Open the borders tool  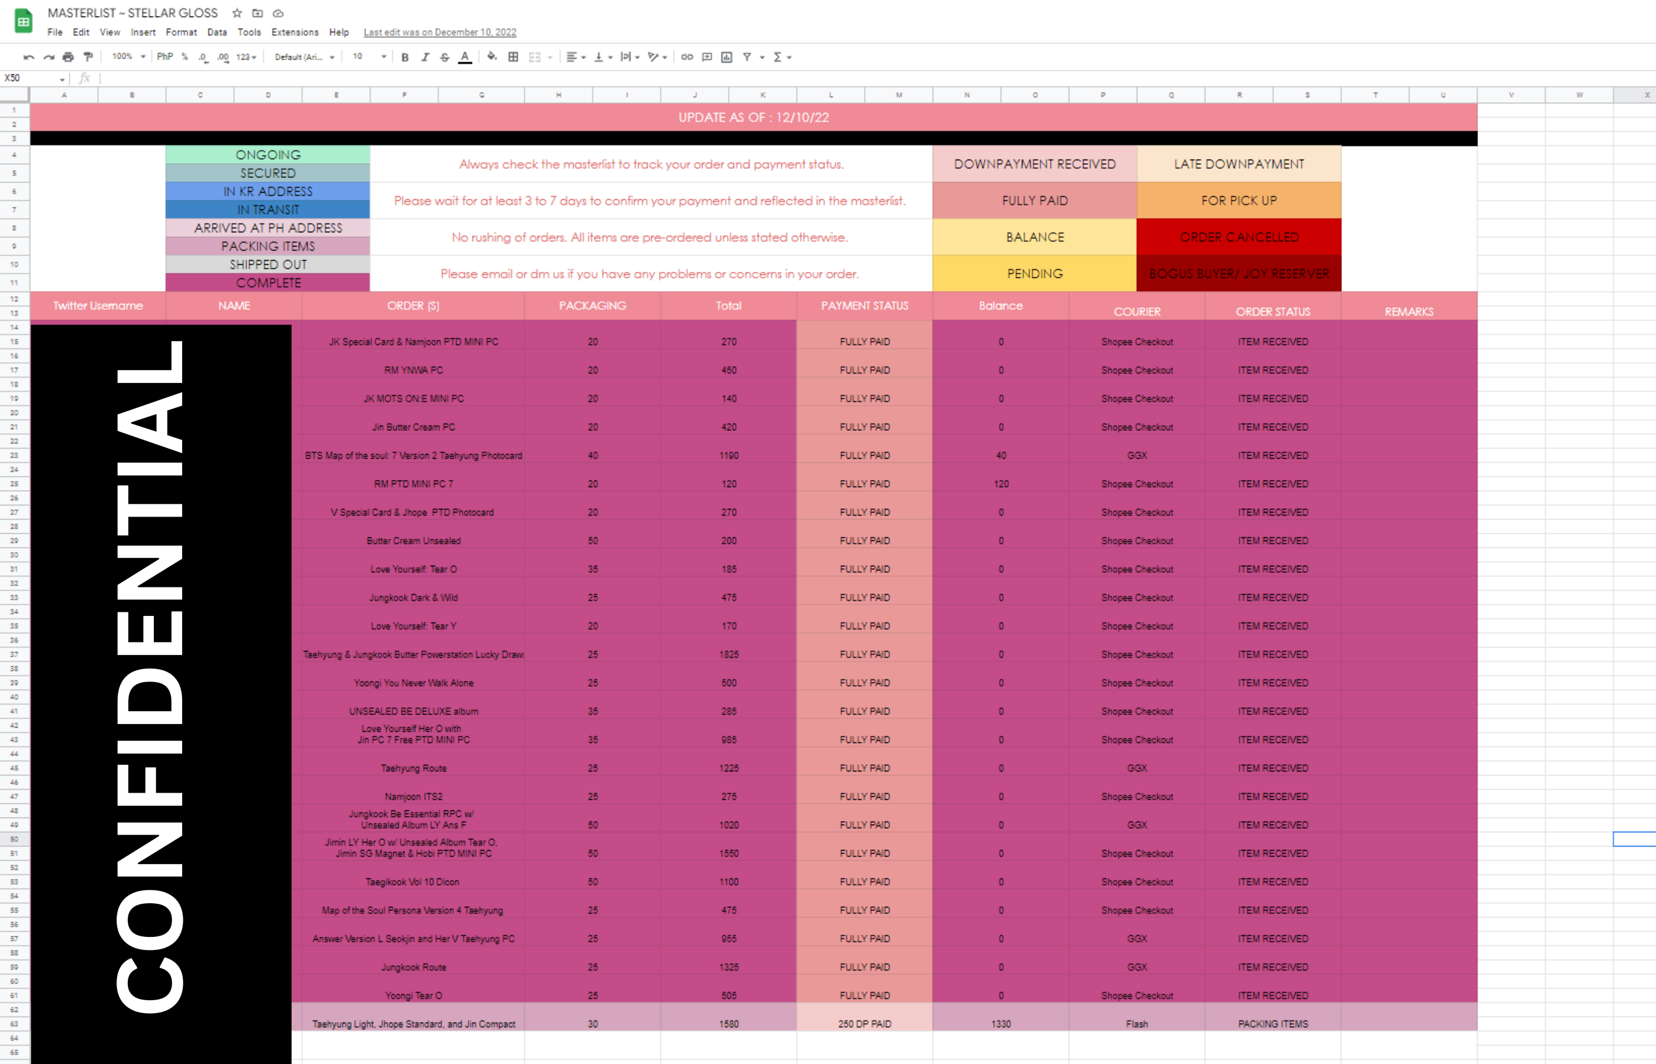[513, 57]
